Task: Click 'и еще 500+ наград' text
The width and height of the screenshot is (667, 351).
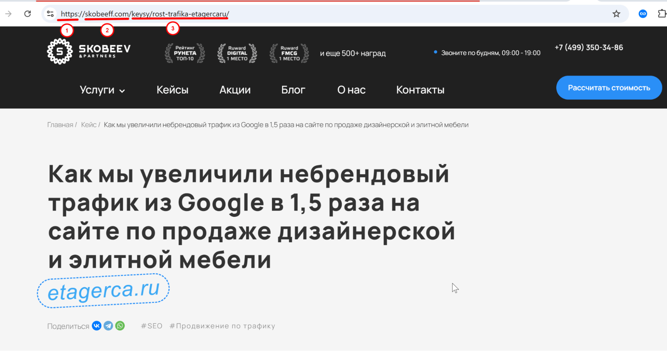Action: 353,53
